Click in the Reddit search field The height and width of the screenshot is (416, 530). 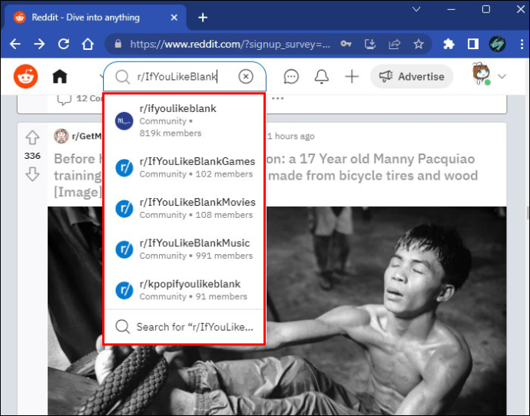pyautogui.click(x=177, y=76)
